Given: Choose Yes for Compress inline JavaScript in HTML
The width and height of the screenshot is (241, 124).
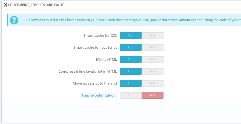Looking at the screenshot, I should [131, 71].
